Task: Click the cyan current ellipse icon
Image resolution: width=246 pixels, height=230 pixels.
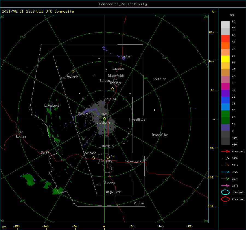Action: point(225,192)
